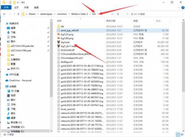Viewport: 185px width, 137px height.
Task: Open OneDrive - Personal in sidebar
Action: point(20,80)
